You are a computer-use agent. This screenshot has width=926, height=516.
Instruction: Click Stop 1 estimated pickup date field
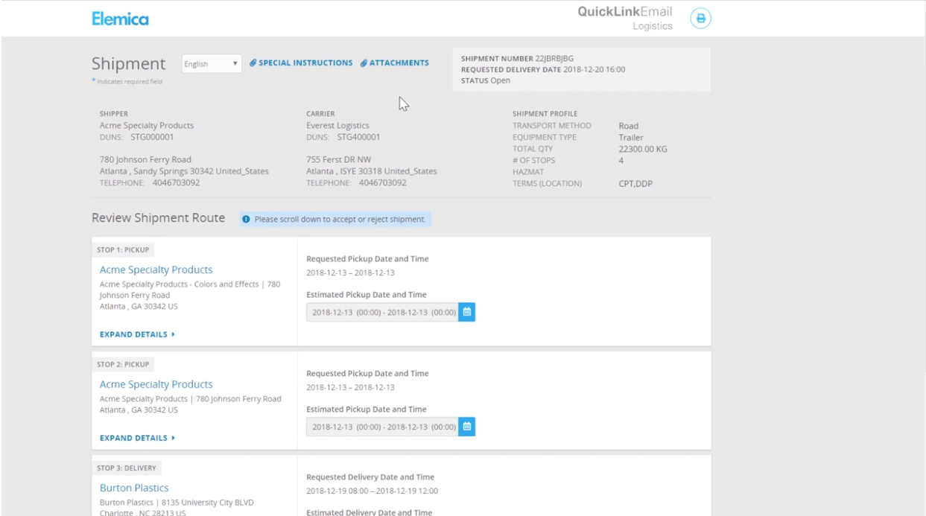[x=382, y=312]
